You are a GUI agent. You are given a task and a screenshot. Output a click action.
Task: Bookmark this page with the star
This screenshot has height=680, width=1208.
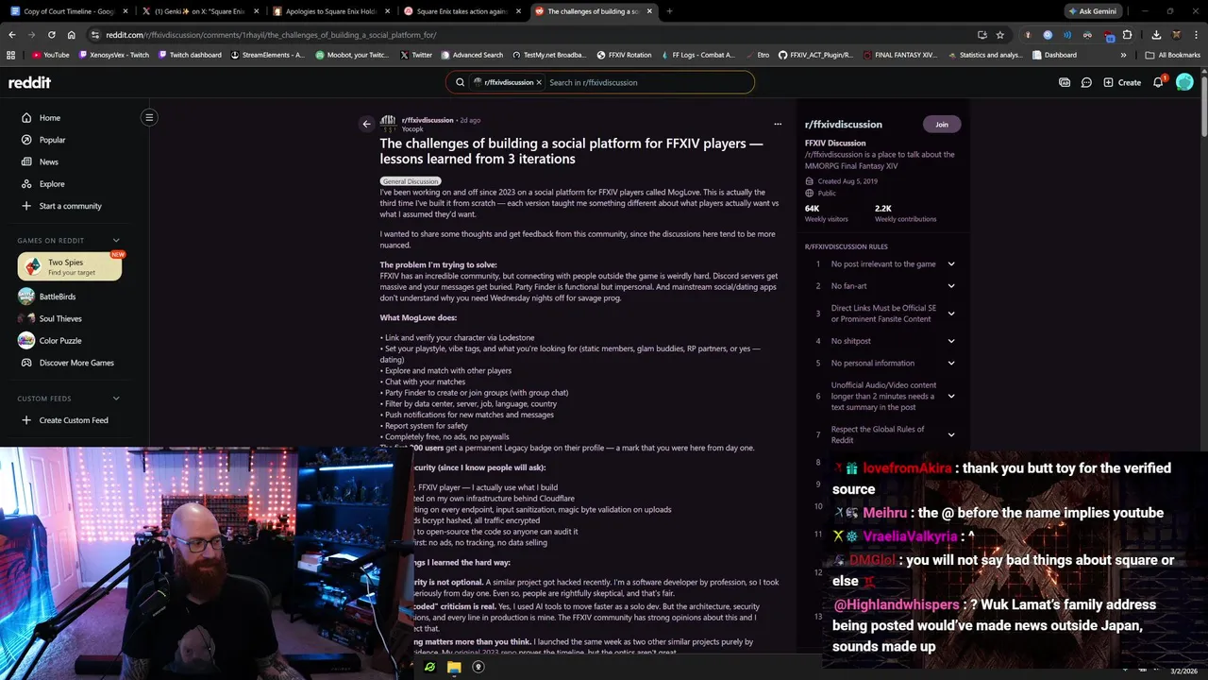[x=1000, y=35]
